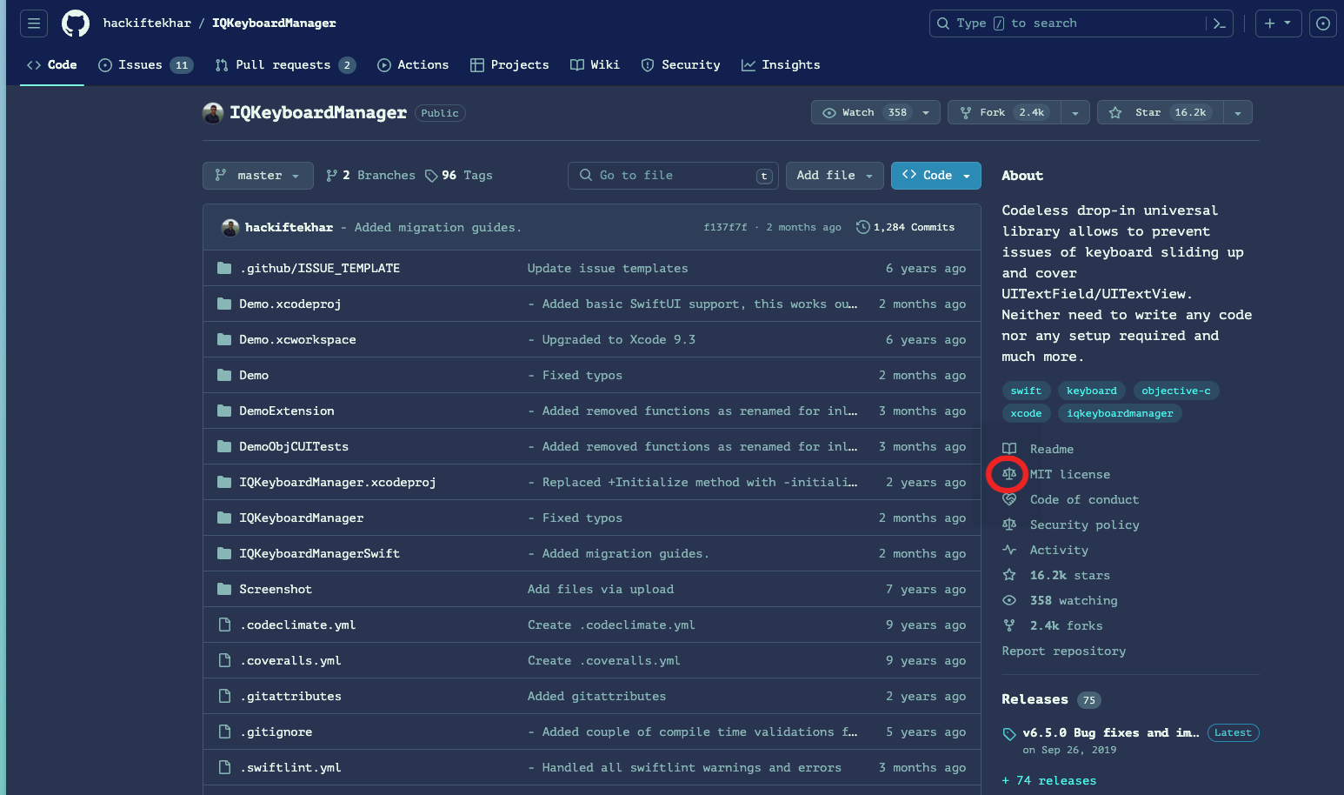Open the hackiftekhar owner link in breadcrumb
The image size is (1344, 795).
147,23
